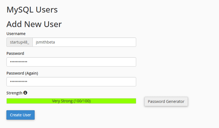Click the Strength info icon
This screenshot has width=219, height=128.
click(x=25, y=93)
